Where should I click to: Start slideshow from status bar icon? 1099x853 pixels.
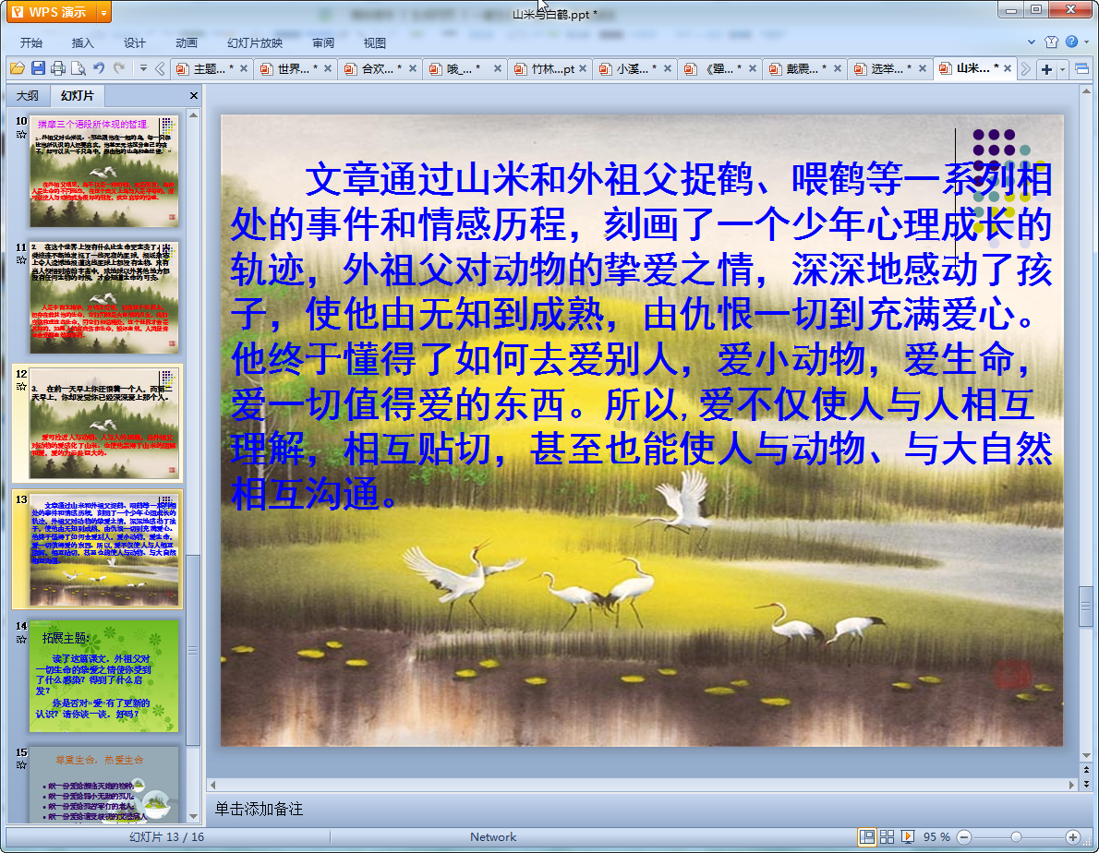(x=907, y=837)
